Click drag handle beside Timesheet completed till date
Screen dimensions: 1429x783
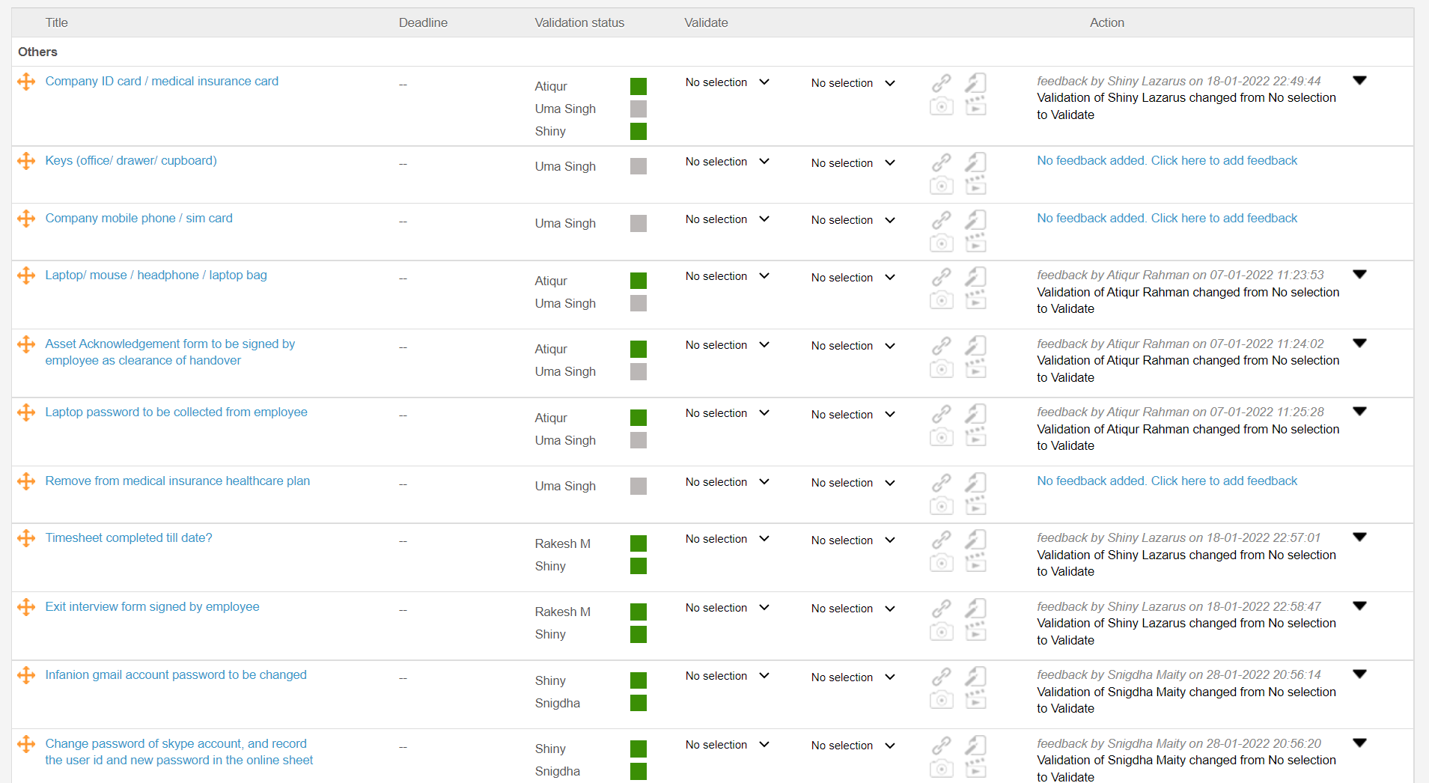pyautogui.click(x=26, y=538)
